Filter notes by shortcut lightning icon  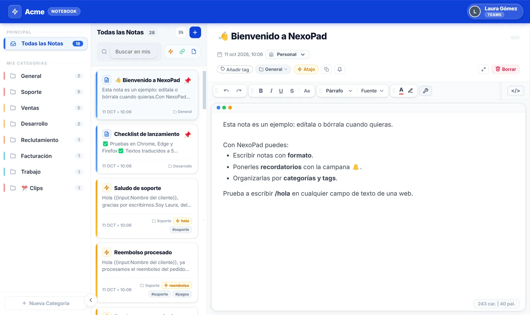171,51
